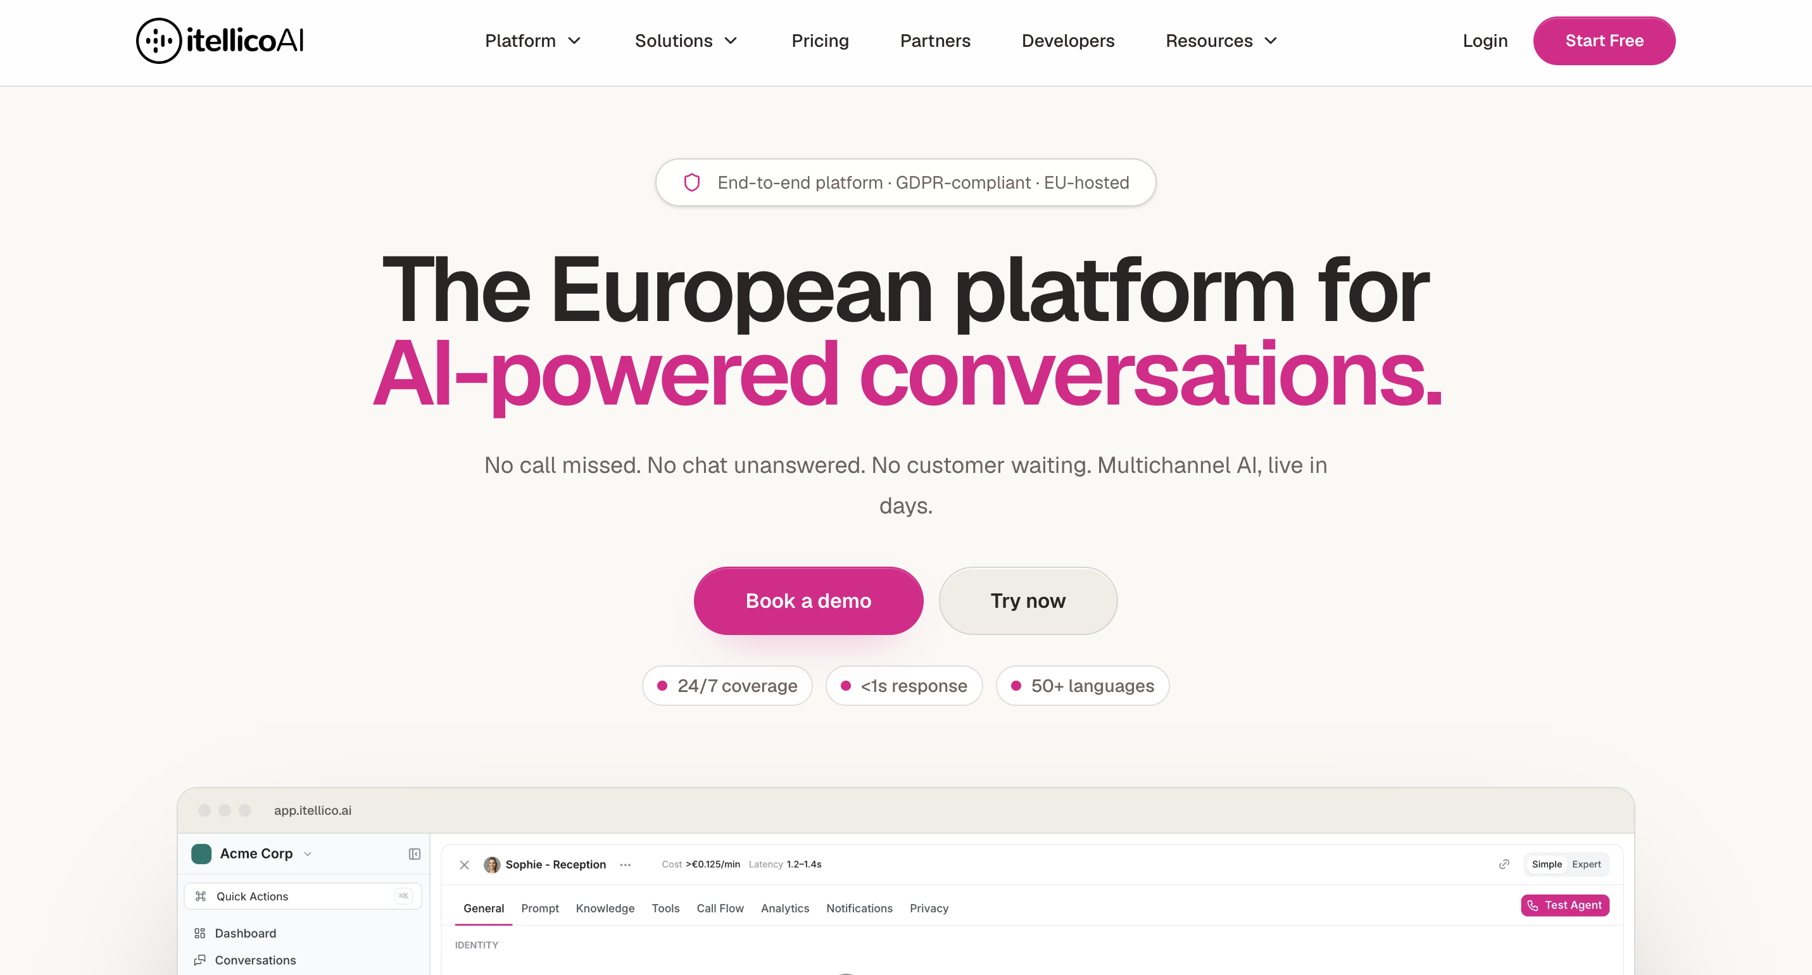Switch to Simple mode
1812x975 pixels.
click(x=1546, y=864)
